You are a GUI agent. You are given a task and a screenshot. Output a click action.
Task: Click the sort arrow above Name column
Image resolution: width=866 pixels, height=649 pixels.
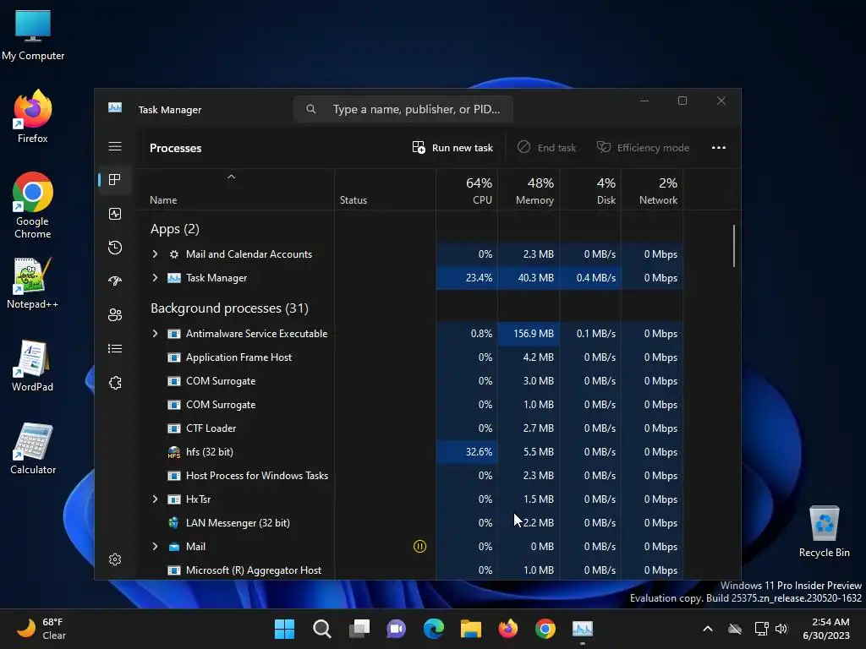(232, 177)
